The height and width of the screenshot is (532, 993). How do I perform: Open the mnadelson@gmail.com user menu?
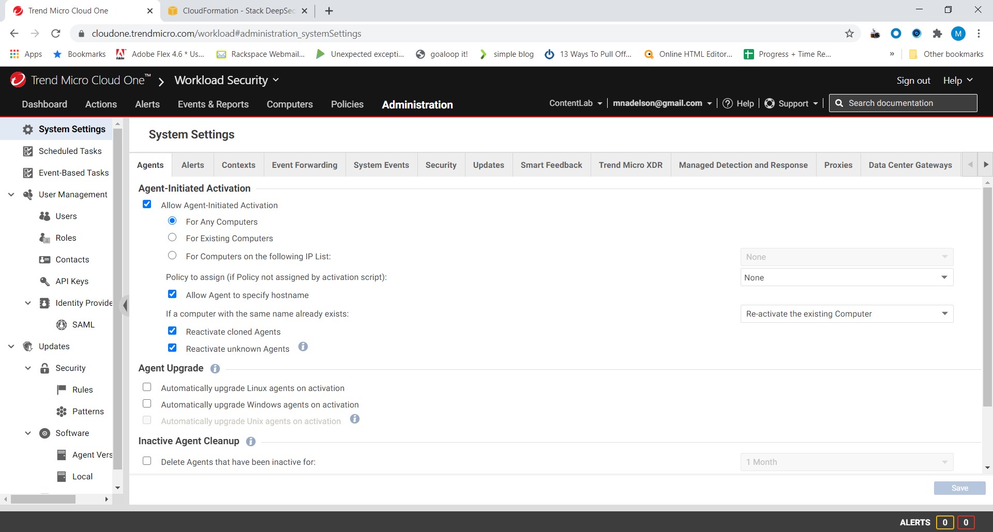[x=663, y=103]
